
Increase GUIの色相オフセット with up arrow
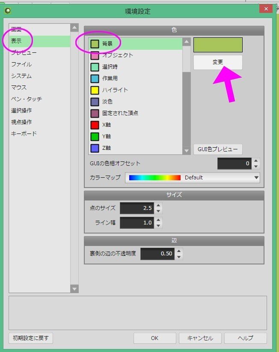pyautogui.click(x=256, y=161)
